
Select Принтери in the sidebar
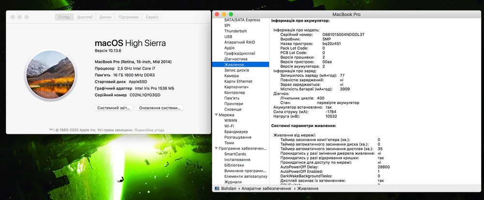(234, 104)
